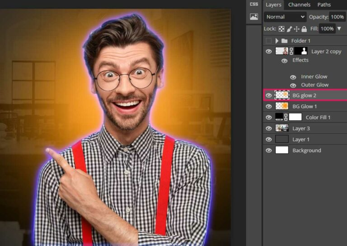
Task: Select the Inner Glow effect name
Action: (314, 77)
